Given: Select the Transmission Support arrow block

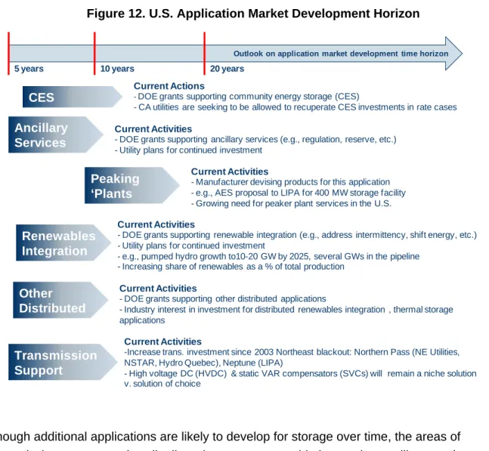Looking at the screenshot, I should (63, 362).
